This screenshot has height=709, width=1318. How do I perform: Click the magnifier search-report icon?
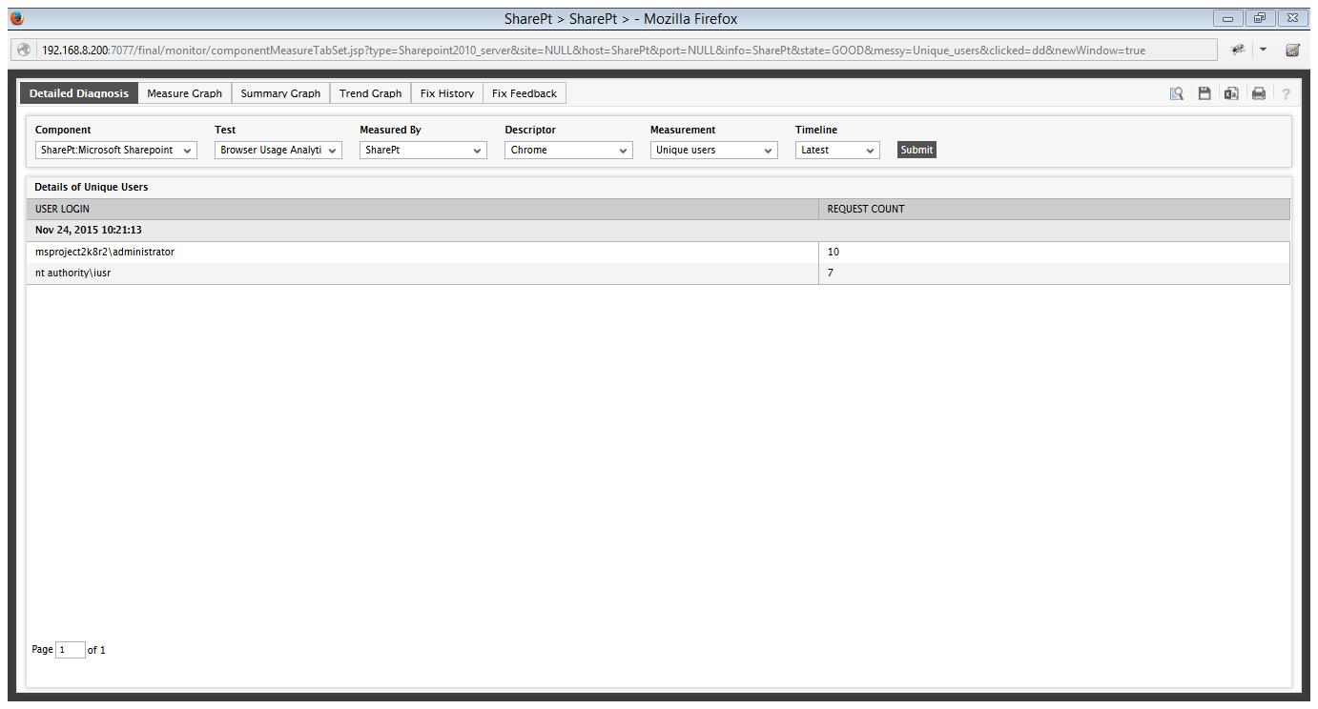point(1177,93)
